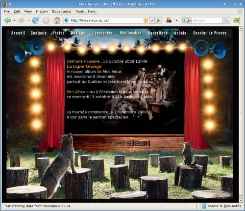Click the La Ligne Orange headline

click(x=84, y=66)
